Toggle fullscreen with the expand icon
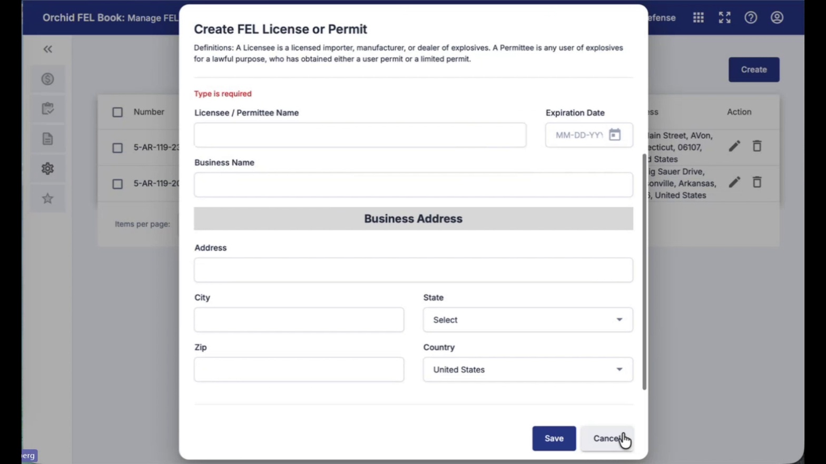This screenshot has height=464, width=826. (725, 17)
